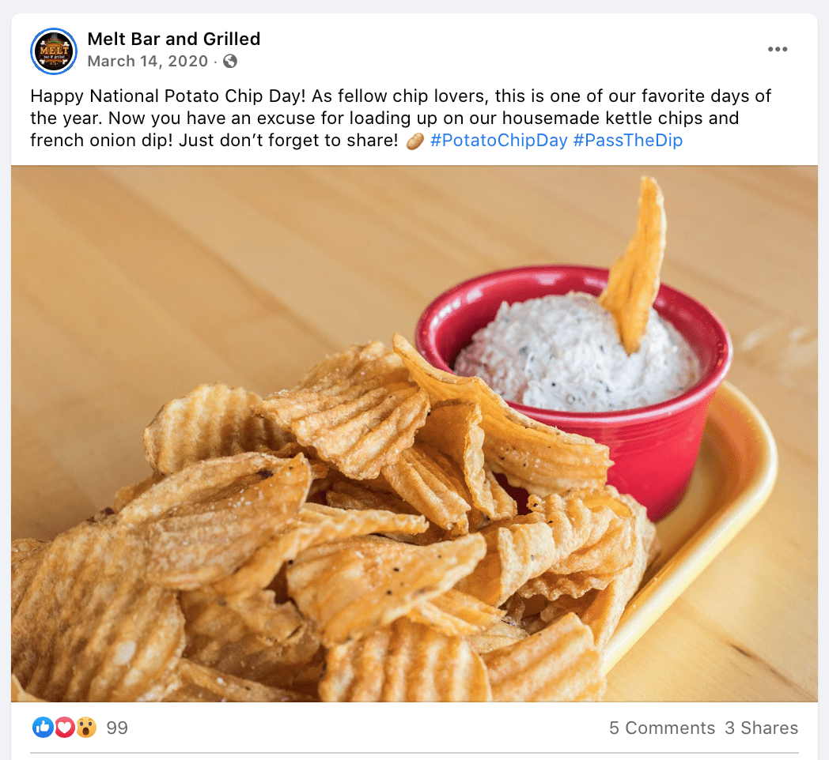
Task: Click the blue Like reaction icon
Action: click(42, 728)
